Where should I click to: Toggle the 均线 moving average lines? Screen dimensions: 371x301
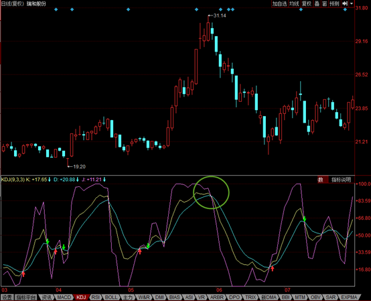pos(295,4)
